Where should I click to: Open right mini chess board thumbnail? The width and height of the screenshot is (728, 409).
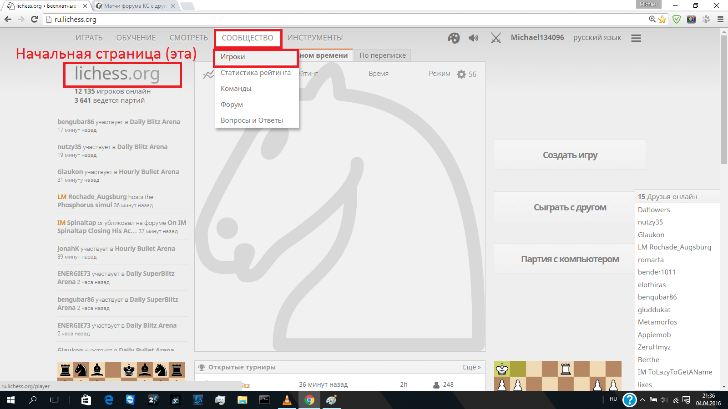point(558,375)
